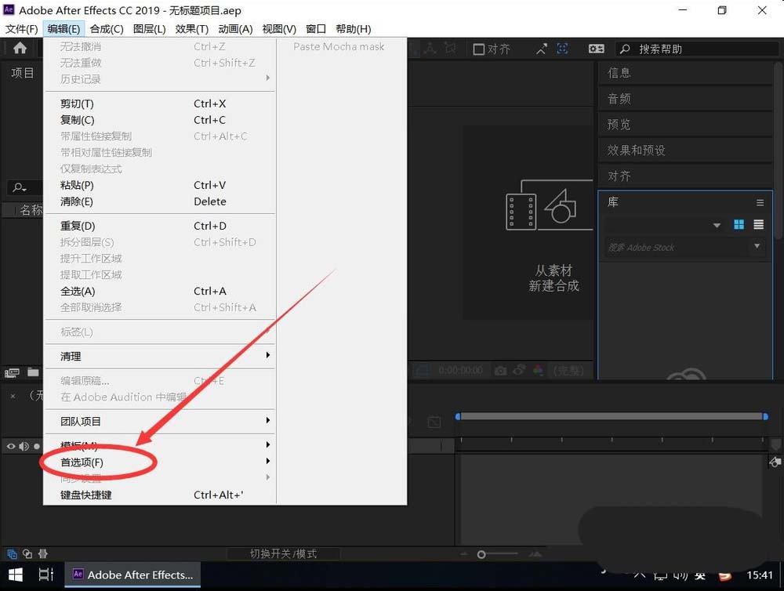This screenshot has height=591, width=784.
Task: Choose 全选(A) from the Edit menu
Action: [x=160, y=291]
